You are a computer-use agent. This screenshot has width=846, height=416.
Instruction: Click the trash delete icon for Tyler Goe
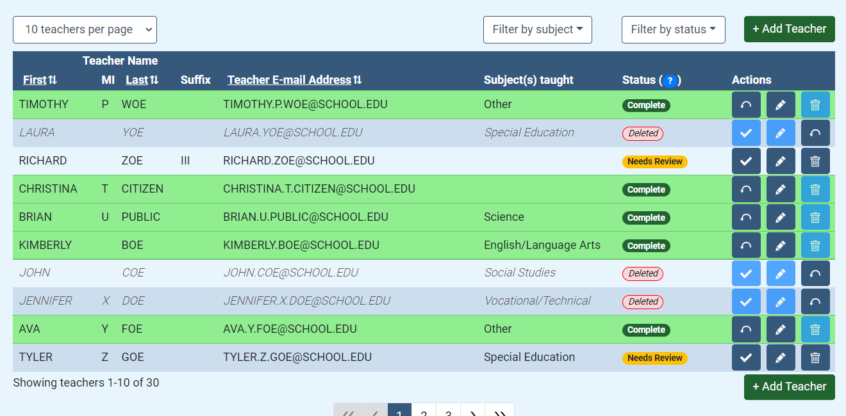coord(815,358)
